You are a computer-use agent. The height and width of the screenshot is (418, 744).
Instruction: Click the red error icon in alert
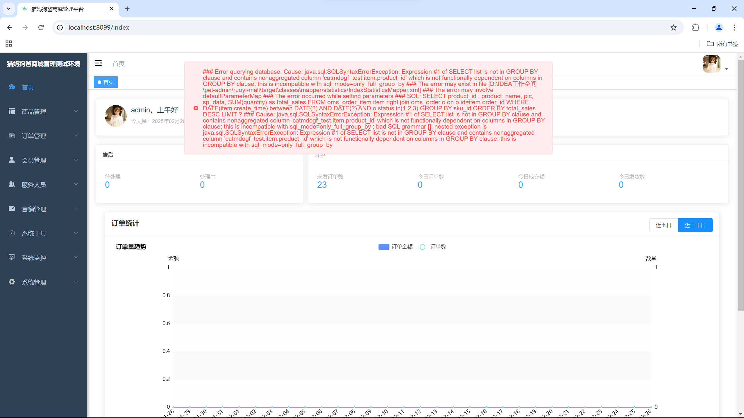click(196, 108)
